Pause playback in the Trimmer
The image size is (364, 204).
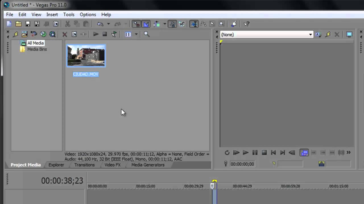click(255, 153)
